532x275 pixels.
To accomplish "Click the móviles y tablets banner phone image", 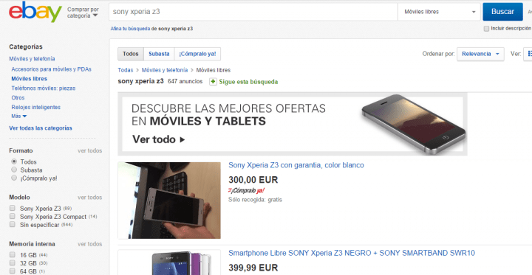I will click(414, 125).
